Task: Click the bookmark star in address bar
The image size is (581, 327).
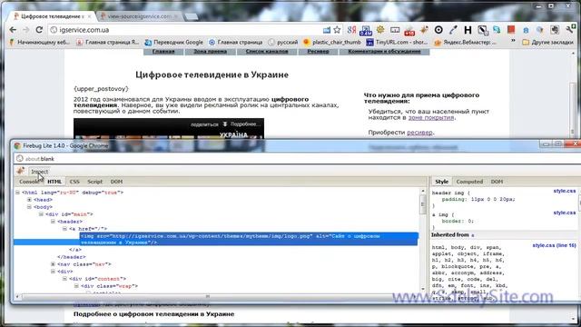Action: (x=337, y=30)
